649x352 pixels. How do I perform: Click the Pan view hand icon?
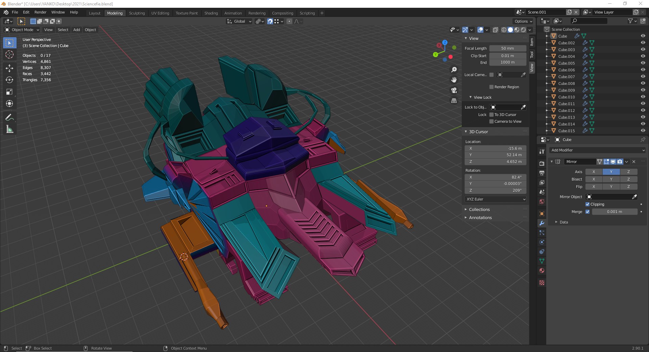454,80
